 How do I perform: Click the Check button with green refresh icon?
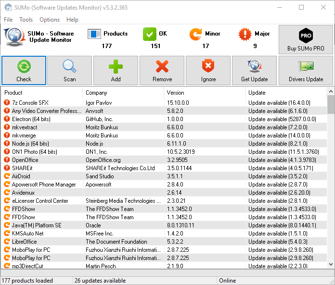[x=24, y=71]
